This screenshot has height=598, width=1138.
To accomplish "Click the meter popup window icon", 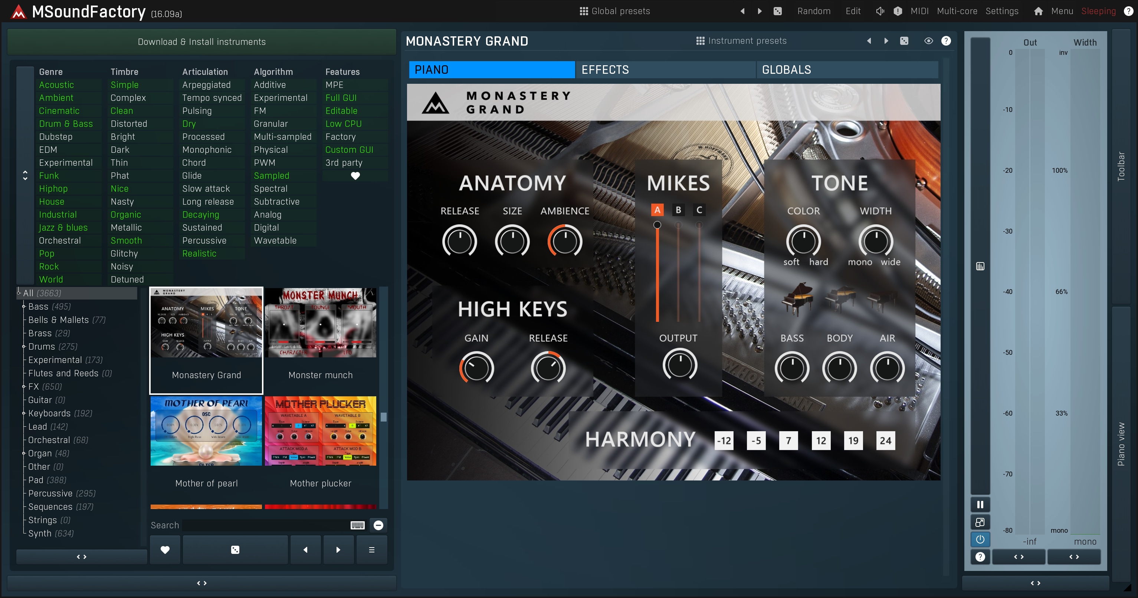I will tap(980, 522).
